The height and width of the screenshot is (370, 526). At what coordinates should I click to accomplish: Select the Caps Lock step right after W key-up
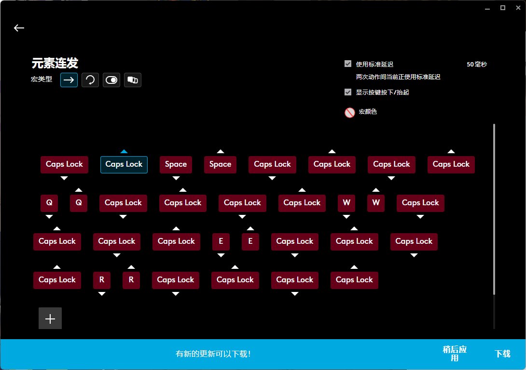[420, 203]
